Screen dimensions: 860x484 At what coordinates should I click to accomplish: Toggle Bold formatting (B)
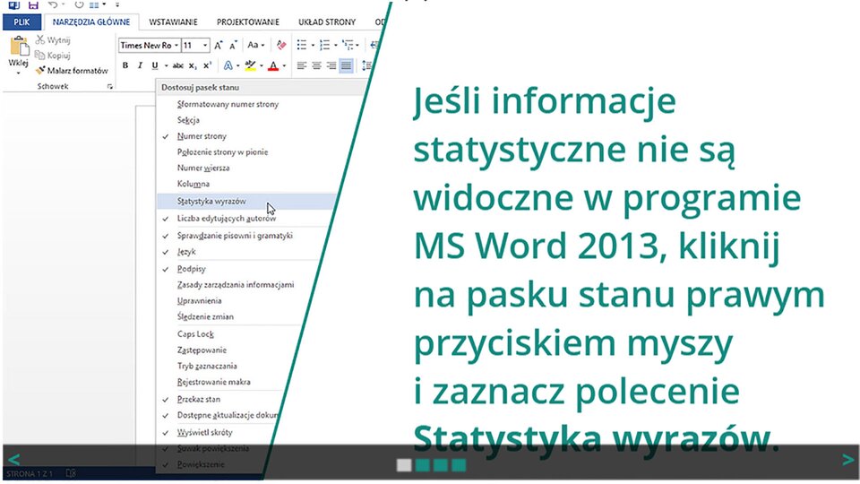(x=125, y=65)
